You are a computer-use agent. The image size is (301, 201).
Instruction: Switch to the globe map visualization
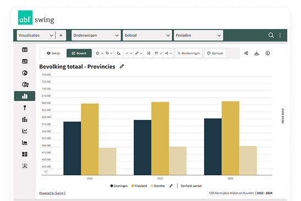click(25, 73)
